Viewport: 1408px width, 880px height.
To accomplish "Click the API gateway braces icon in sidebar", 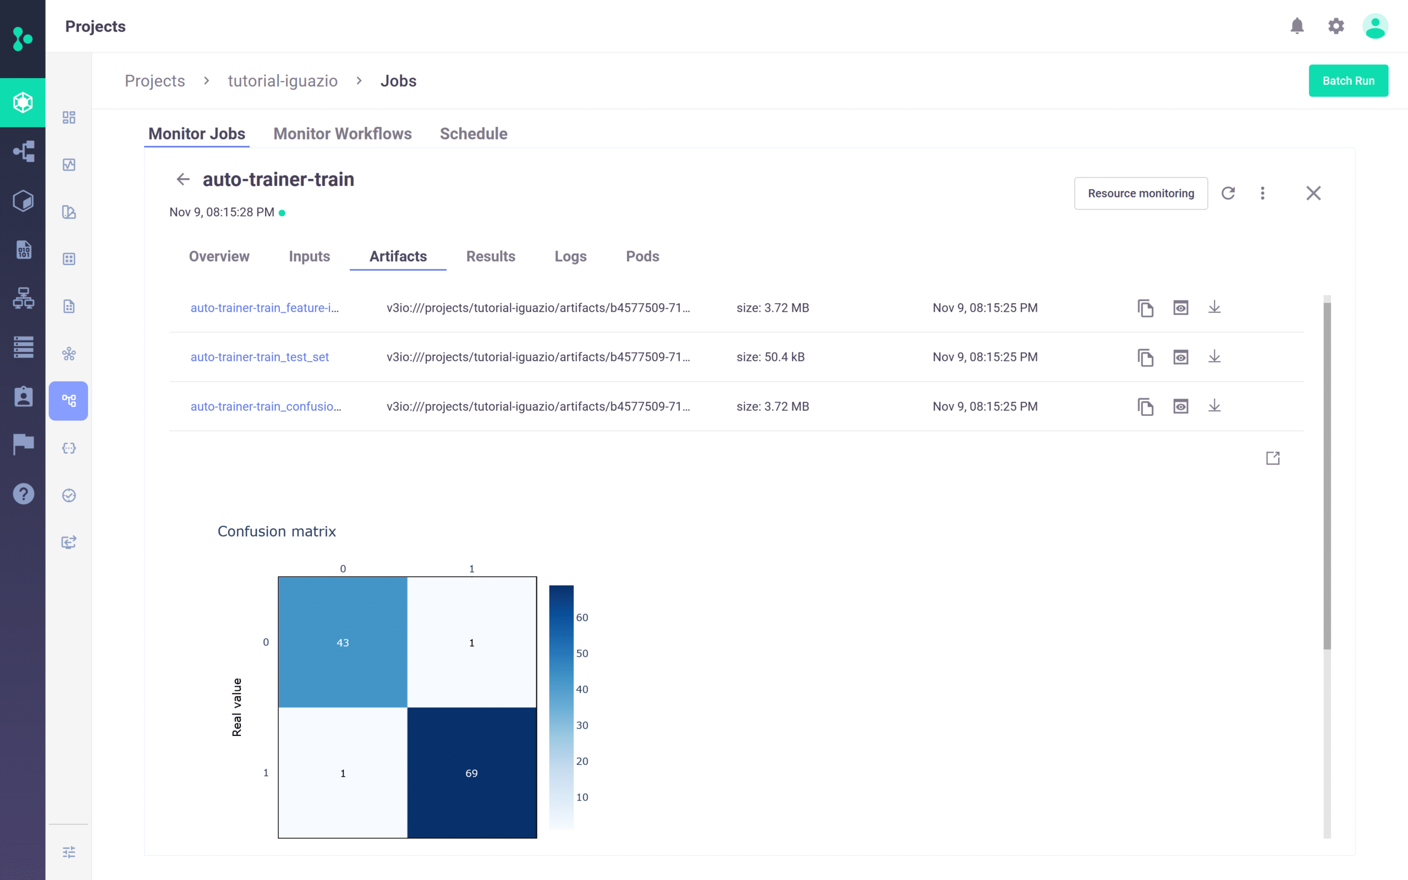I will click(x=69, y=448).
